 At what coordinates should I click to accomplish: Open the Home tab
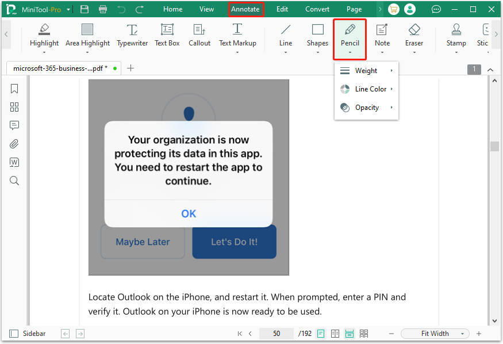(x=172, y=9)
